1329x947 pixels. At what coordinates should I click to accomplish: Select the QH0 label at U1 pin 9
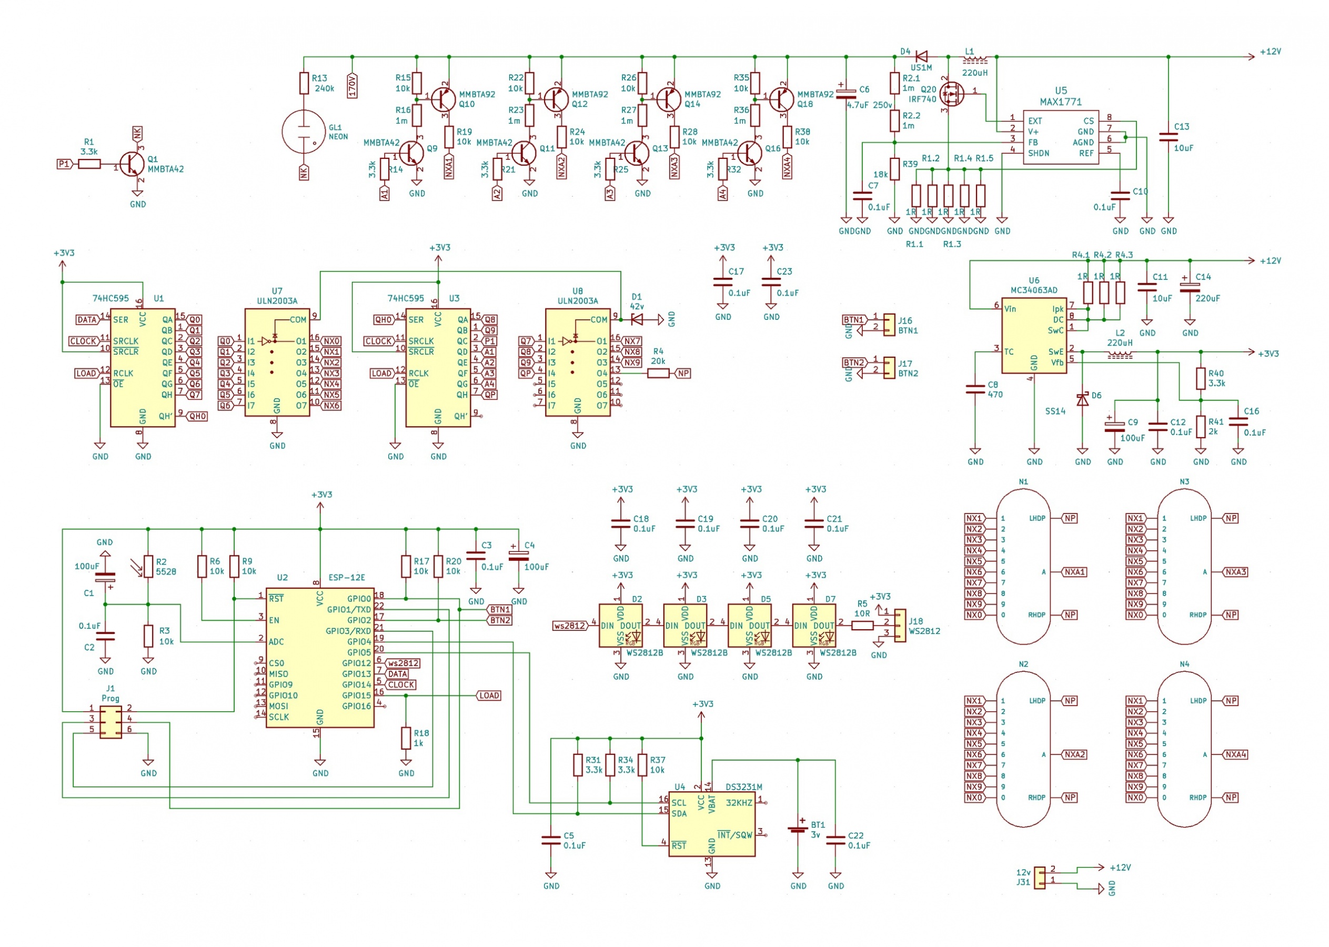197,416
